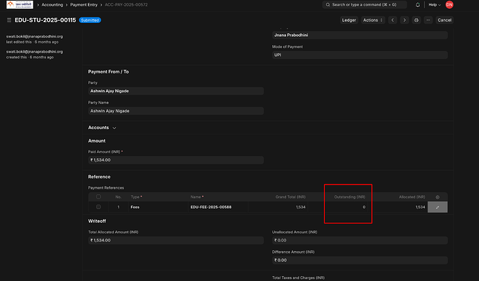Edit row 1 with the pencil icon
Image resolution: width=479 pixels, height=281 pixels.
[x=437, y=207]
